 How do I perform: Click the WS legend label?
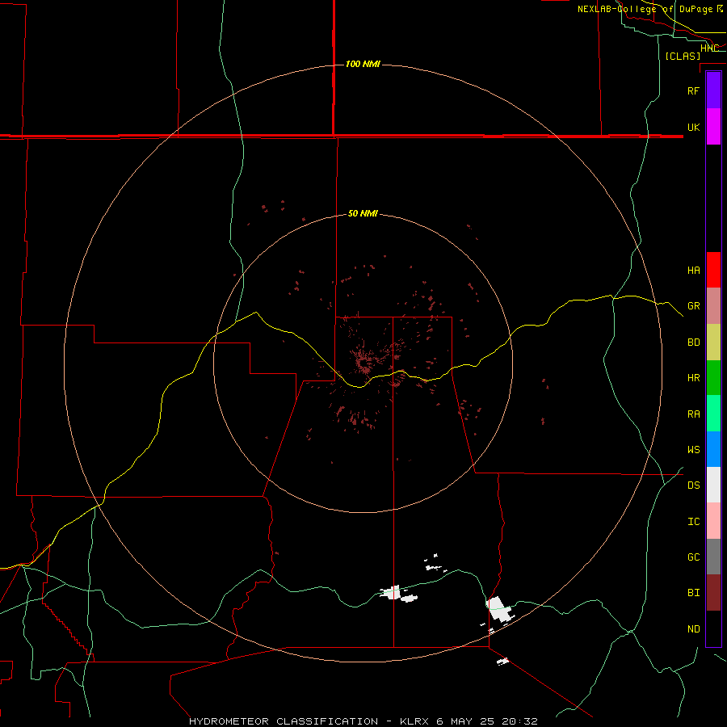[693, 449]
